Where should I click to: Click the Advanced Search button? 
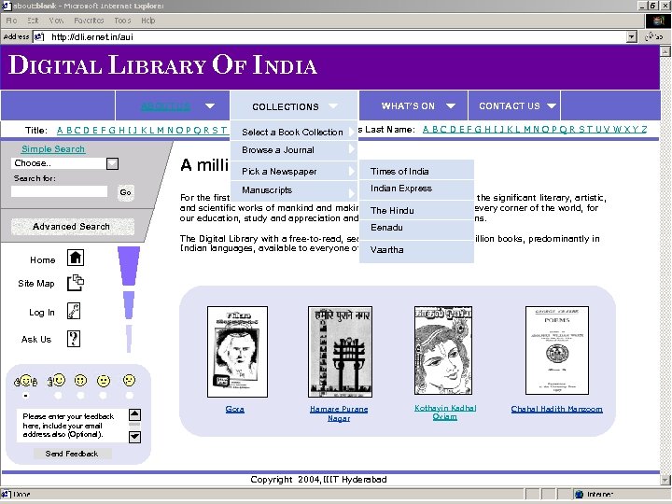[x=73, y=226]
